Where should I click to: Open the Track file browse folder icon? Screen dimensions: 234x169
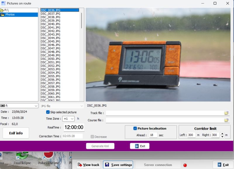pos(226,113)
